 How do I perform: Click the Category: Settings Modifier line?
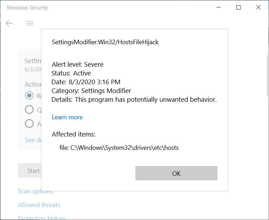pyautogui.click(x=92, y=91)
